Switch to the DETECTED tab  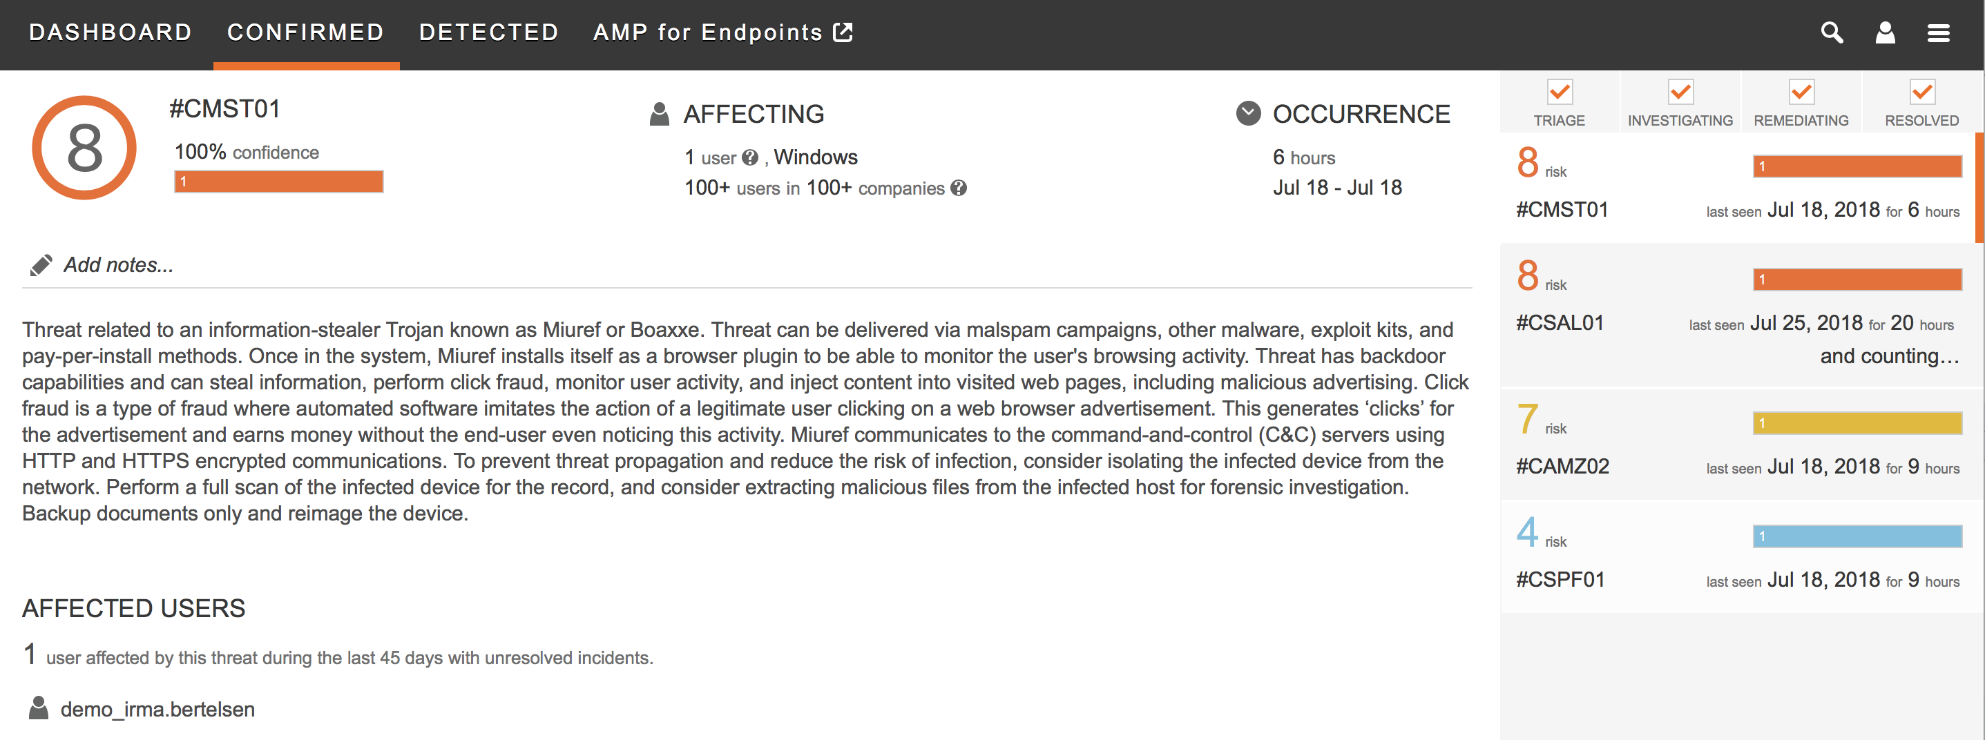(488, 32)
